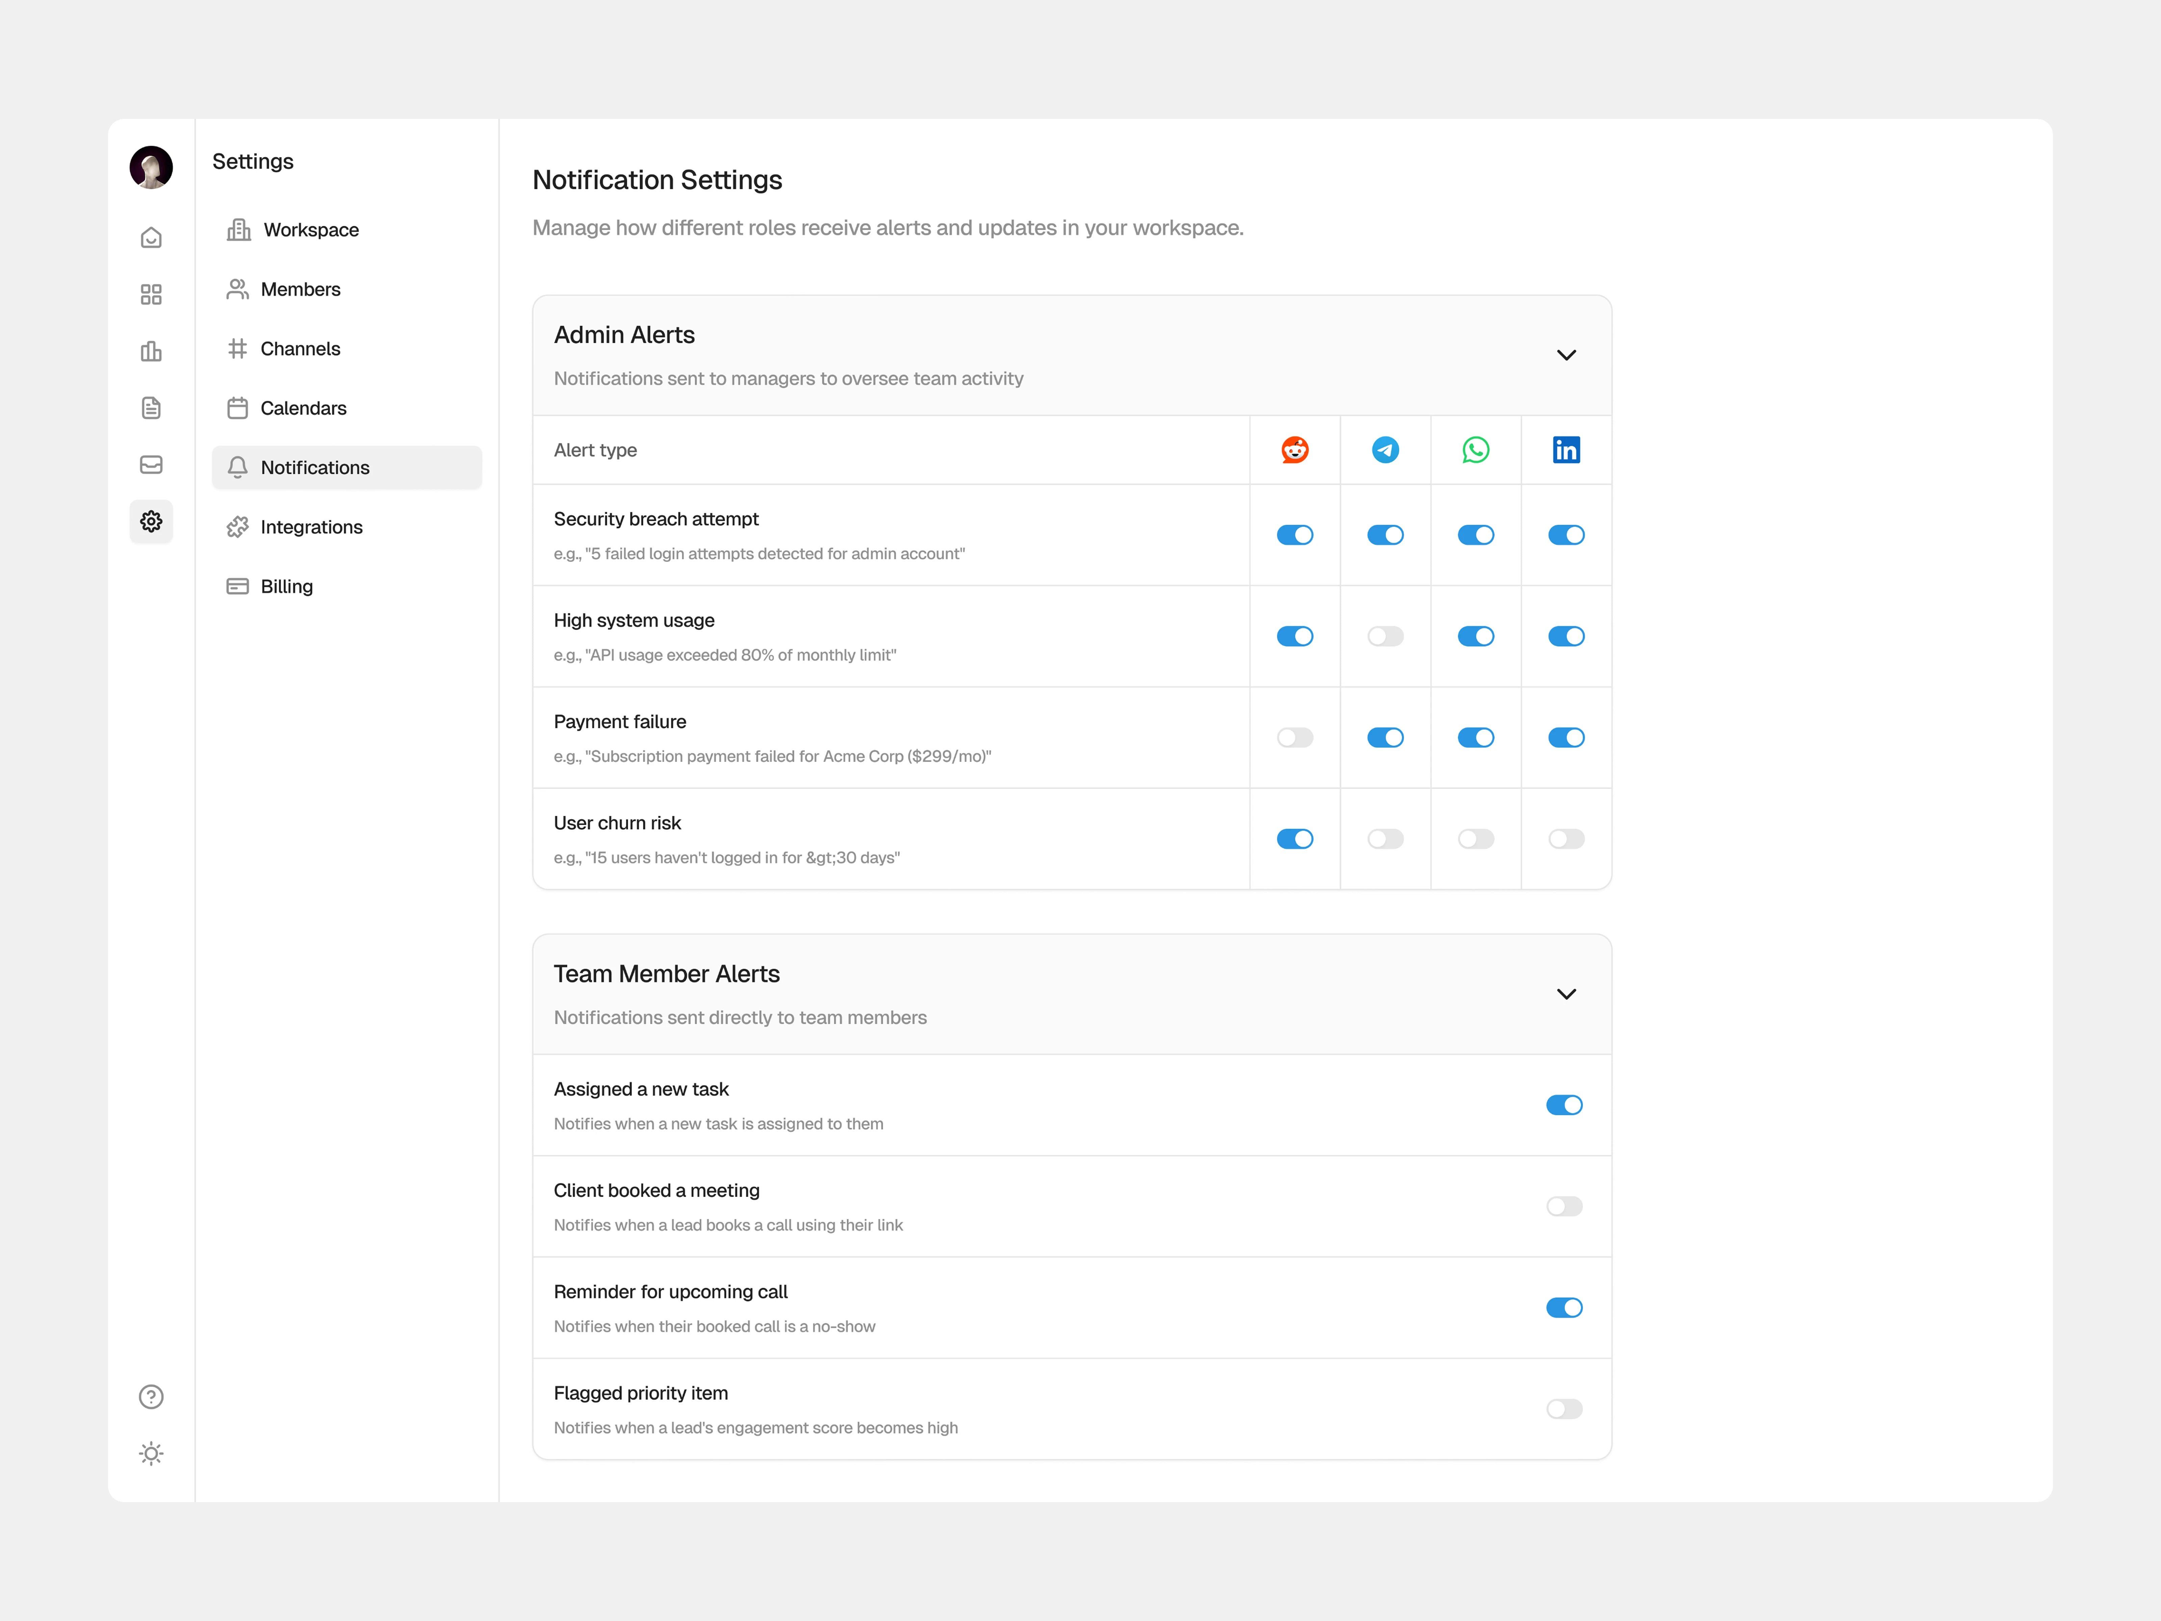
Task: Open Workspace settings
Action: (x=311, y=230)
